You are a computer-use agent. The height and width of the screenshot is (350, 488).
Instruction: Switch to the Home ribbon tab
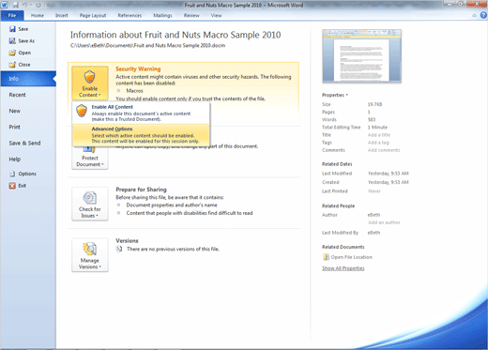(38, 15)
